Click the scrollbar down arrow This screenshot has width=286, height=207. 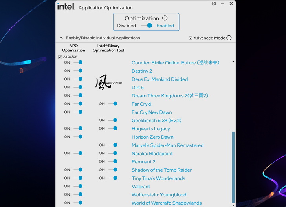pyautogui.click(x=233, y=205)
